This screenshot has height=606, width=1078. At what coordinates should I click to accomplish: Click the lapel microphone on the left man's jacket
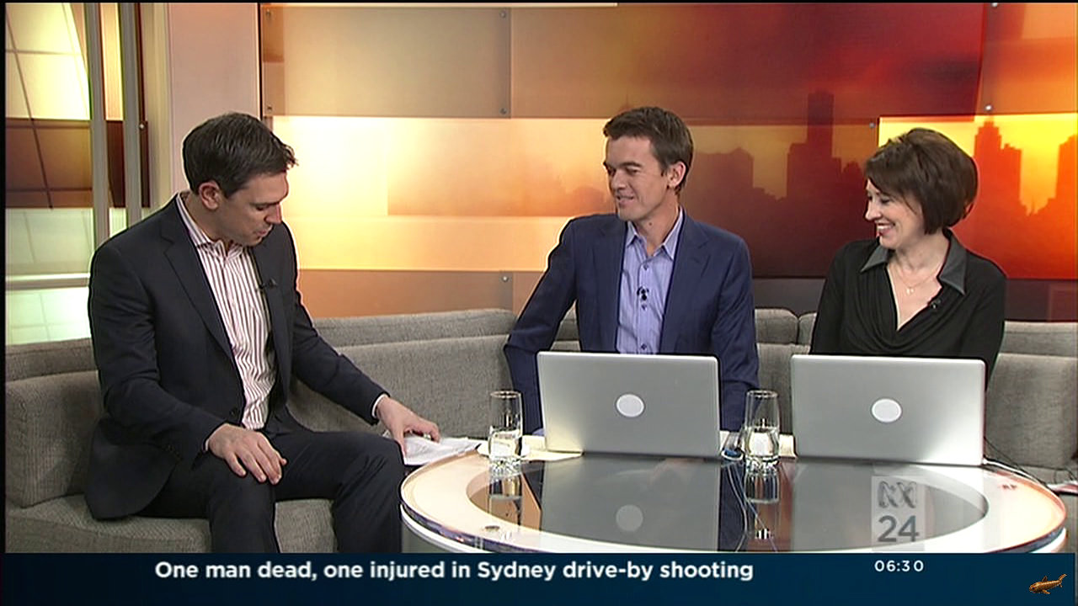(x=264, y=284)
